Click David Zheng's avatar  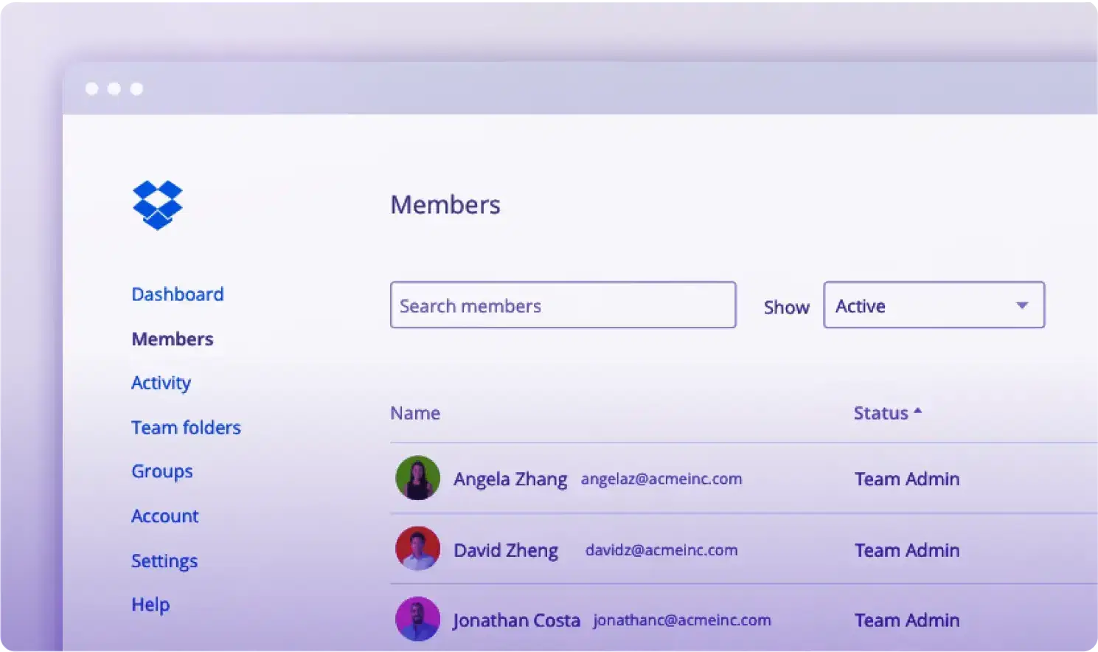coord(417,549)
